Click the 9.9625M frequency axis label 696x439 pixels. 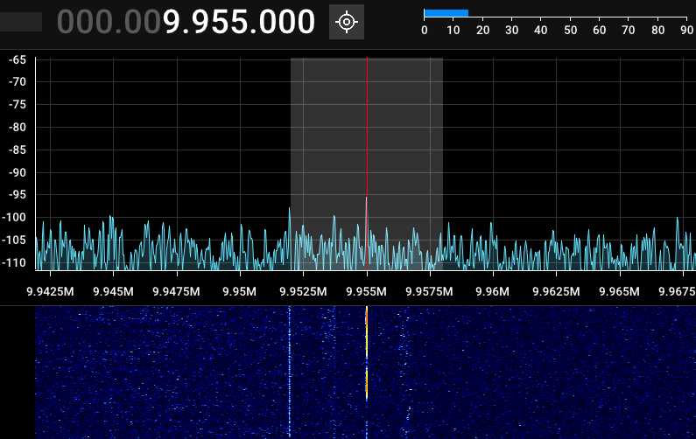556,291
